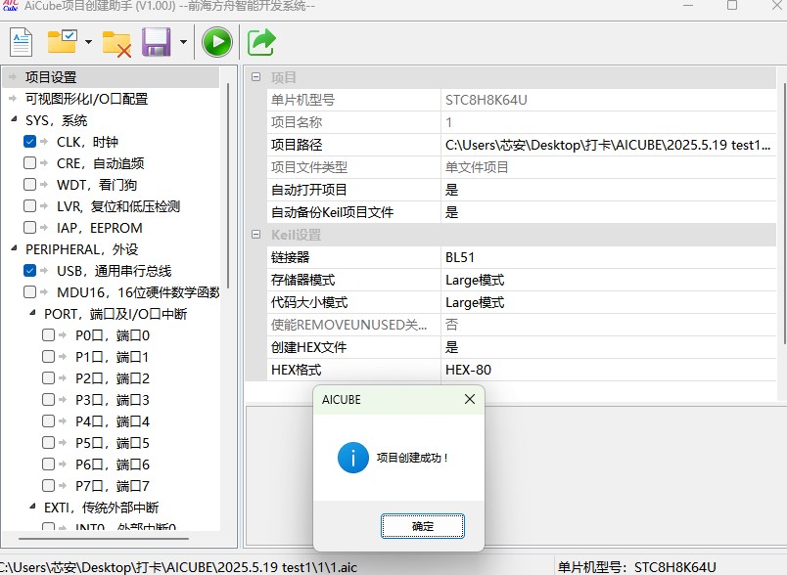Click the 项目文件类型 value 单文件项目
Image resolution: width=787 pixels, height=575 pixels.
tap(608, 167)
